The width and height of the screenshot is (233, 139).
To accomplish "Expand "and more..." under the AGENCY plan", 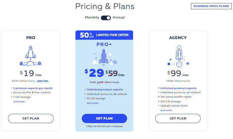I will [167, 110].
